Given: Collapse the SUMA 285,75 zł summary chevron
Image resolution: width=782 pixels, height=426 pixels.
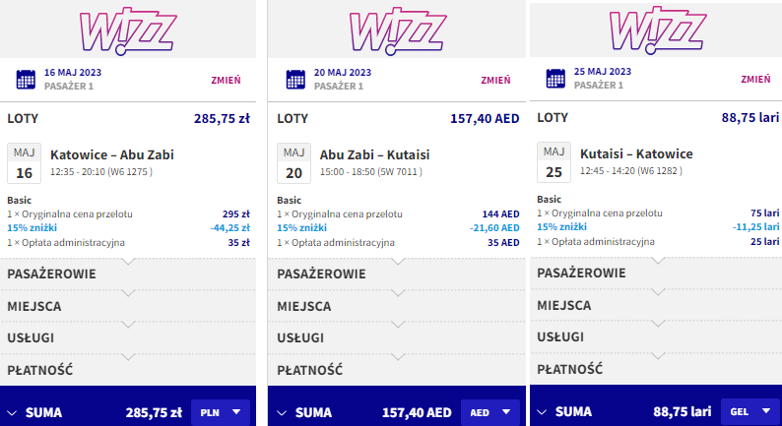Looking at the screenshot, I should point(13,413).
